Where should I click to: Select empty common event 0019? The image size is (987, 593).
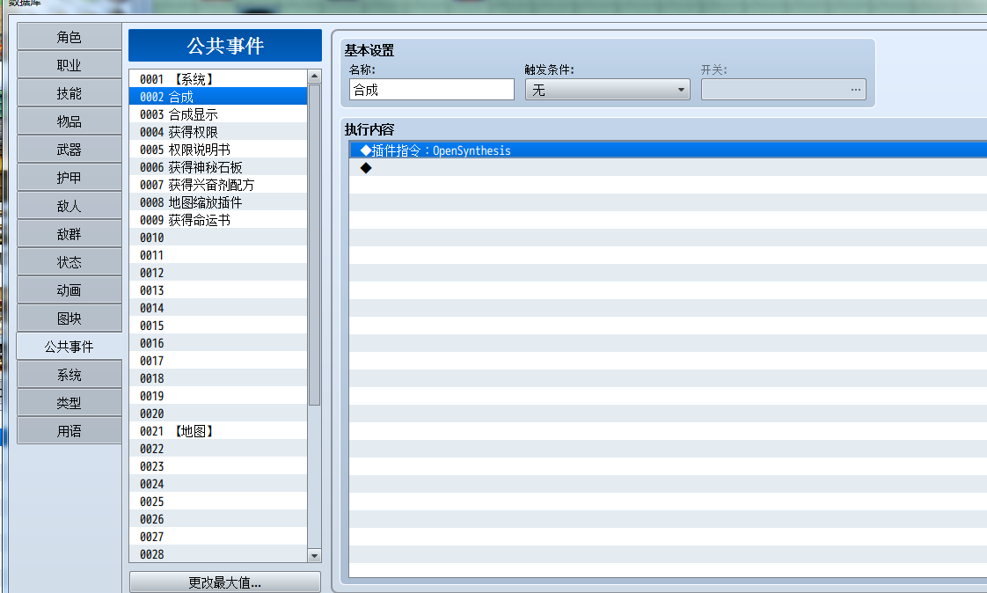218,396
